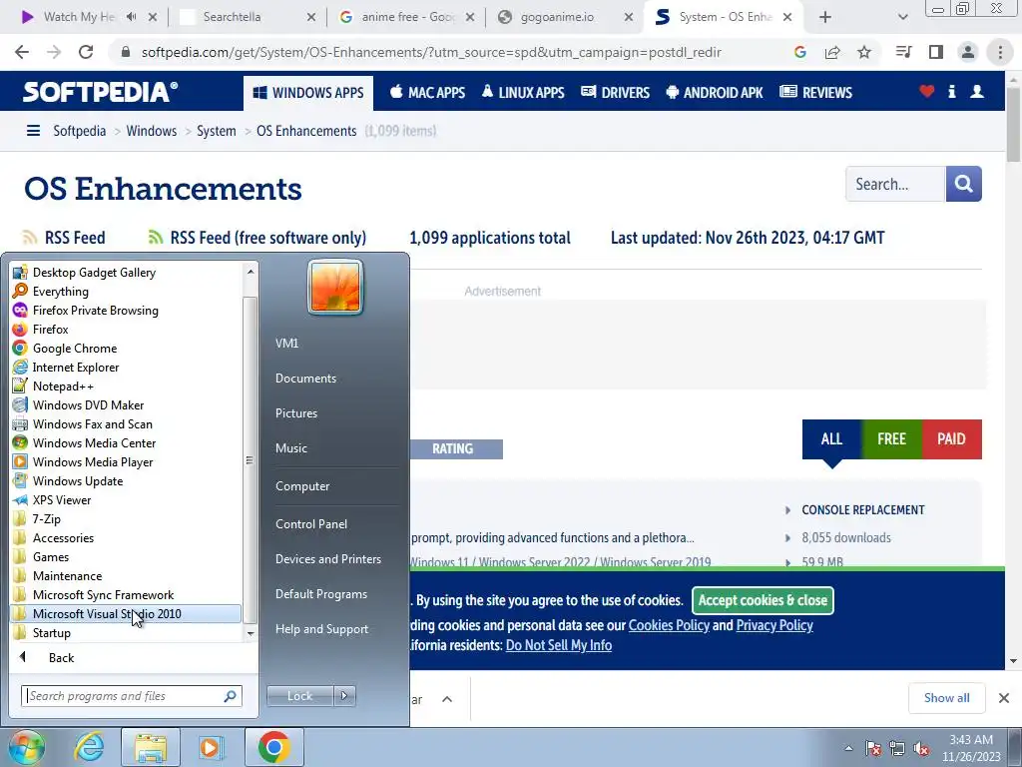Click Show all downloads button
This screenshot has width=1022, height=767.
coord(946,698)
